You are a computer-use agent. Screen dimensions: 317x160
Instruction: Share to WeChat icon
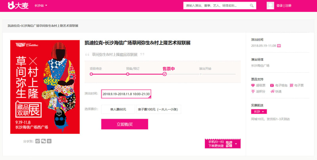43,141
